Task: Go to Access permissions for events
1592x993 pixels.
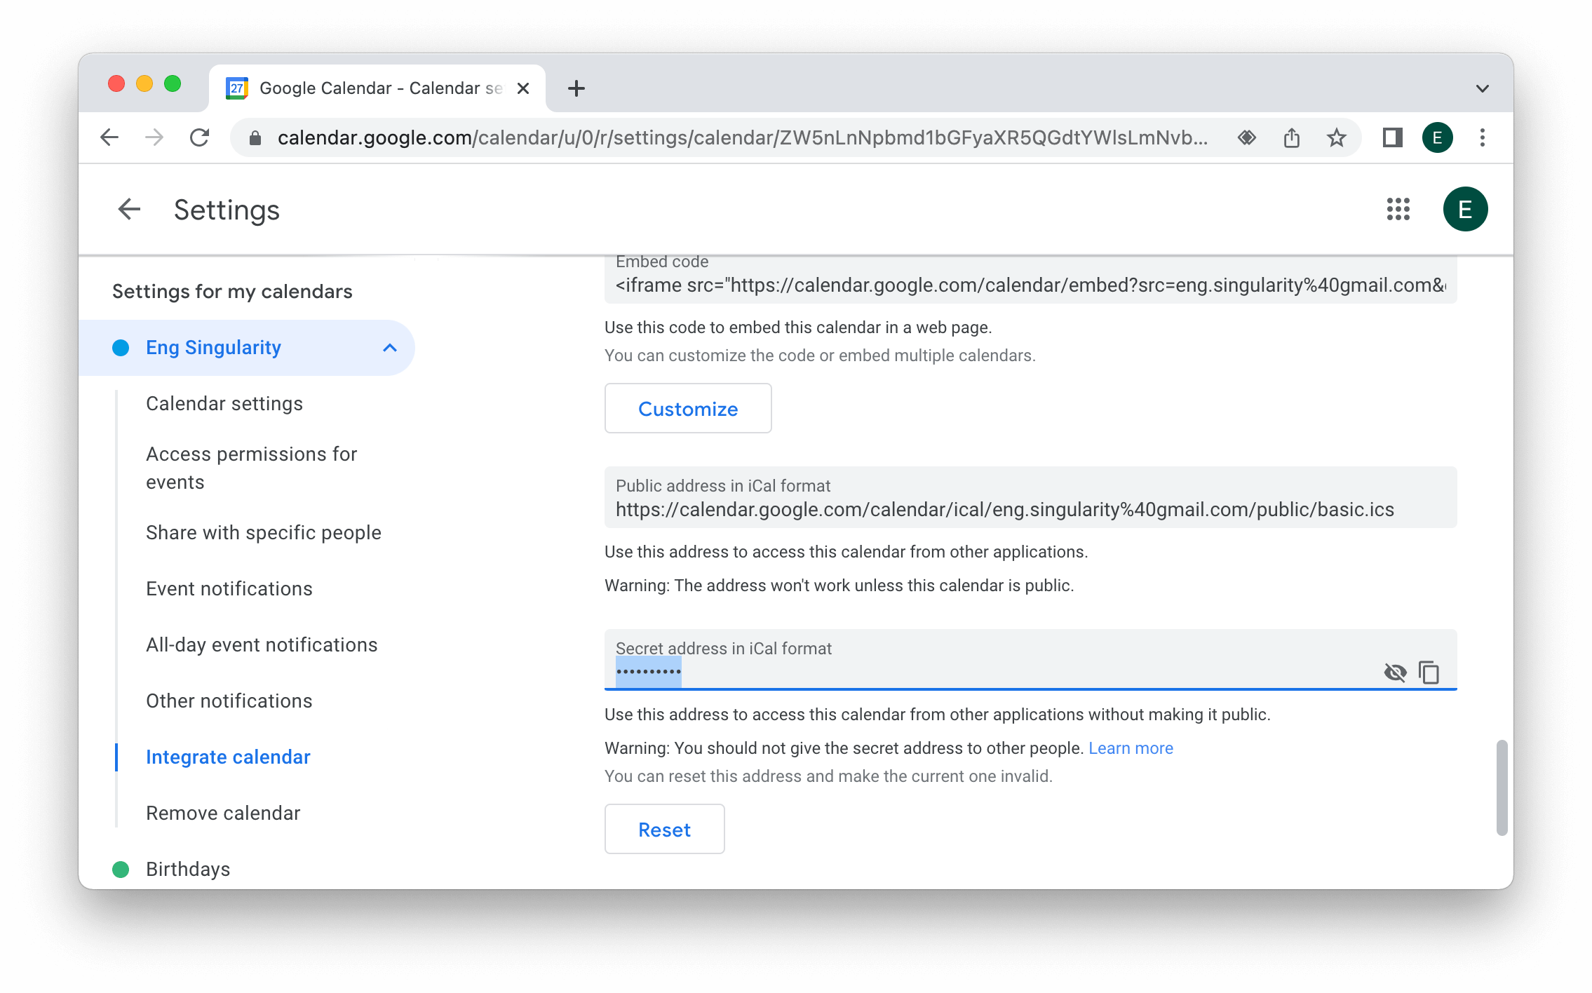Action: point(252,468)
